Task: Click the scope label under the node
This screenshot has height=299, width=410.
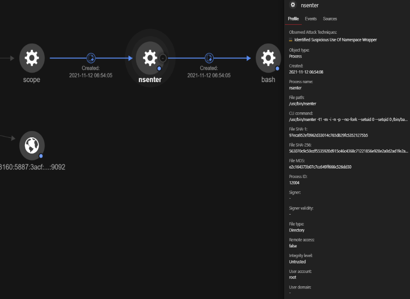Action: point(32,80)
